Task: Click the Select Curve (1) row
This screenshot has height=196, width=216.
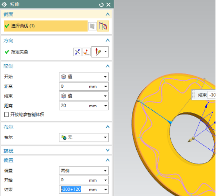Action: pos(46,26)
